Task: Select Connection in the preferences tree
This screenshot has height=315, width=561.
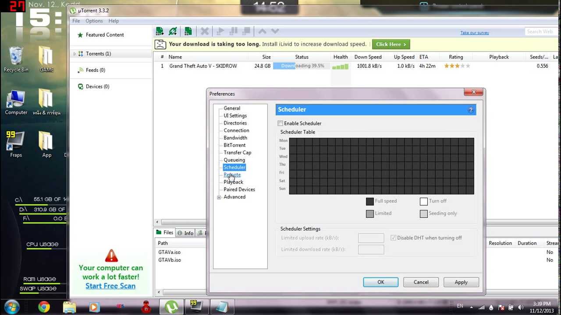Action: point(236,130)
